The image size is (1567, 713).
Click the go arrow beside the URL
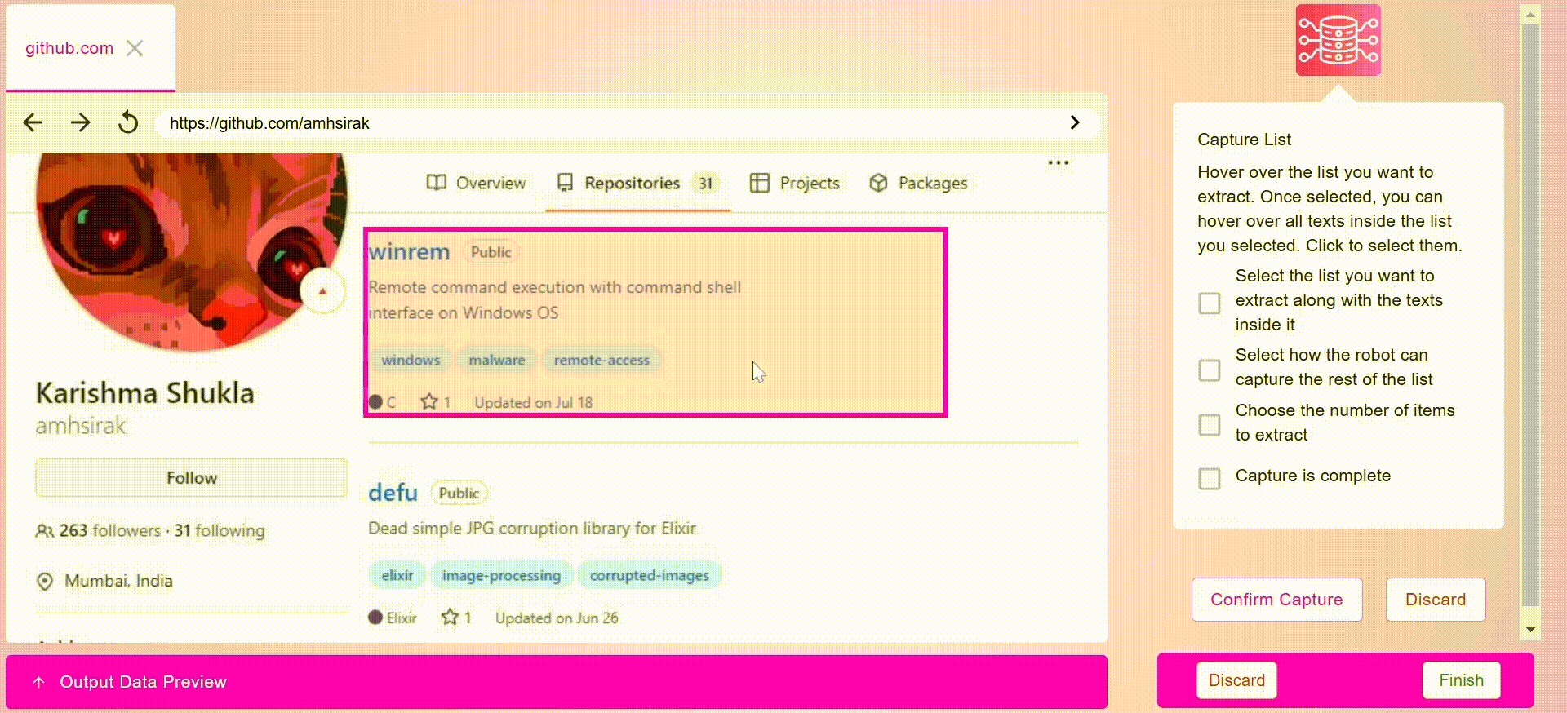tap(1075, 122)
